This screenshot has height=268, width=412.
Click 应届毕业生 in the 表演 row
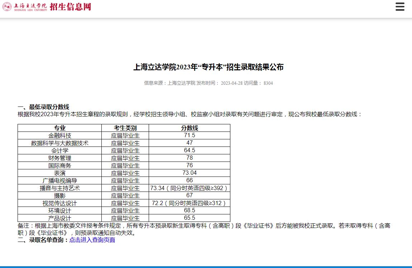[x=125, y=173]
